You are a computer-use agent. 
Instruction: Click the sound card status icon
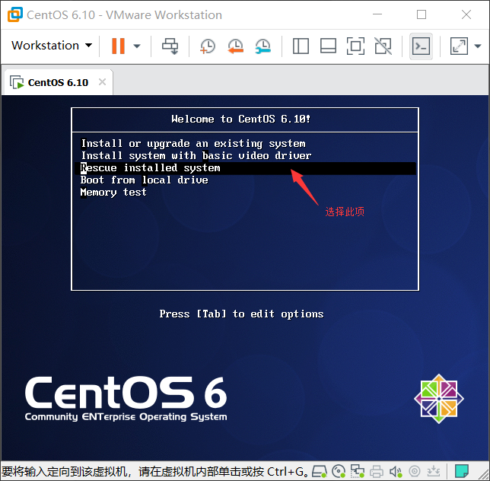[396, 471]
